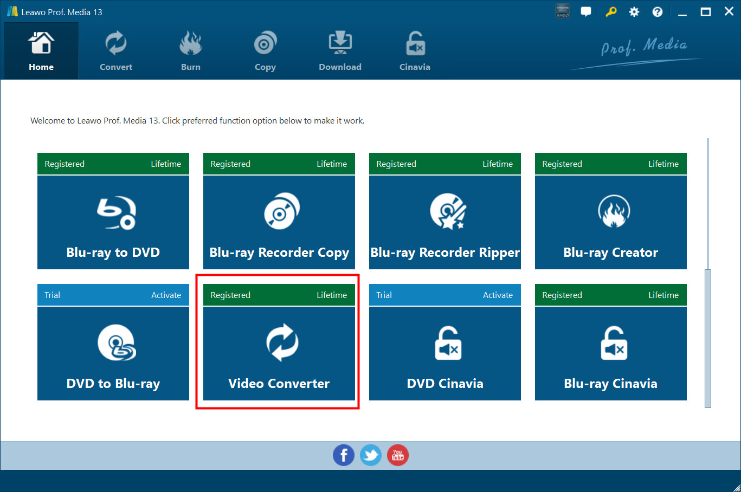Screen dimensions: 741x492
Task: Open Blu-ray Recorder Ripper module
Action: coord(444,222)
